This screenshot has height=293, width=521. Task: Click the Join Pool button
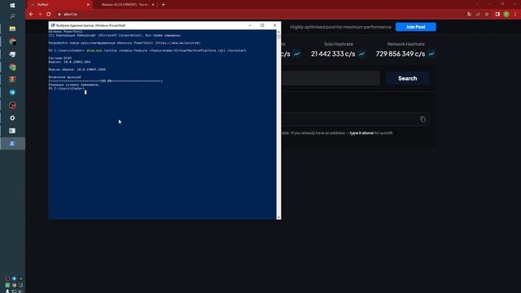[x=416, y=27]
